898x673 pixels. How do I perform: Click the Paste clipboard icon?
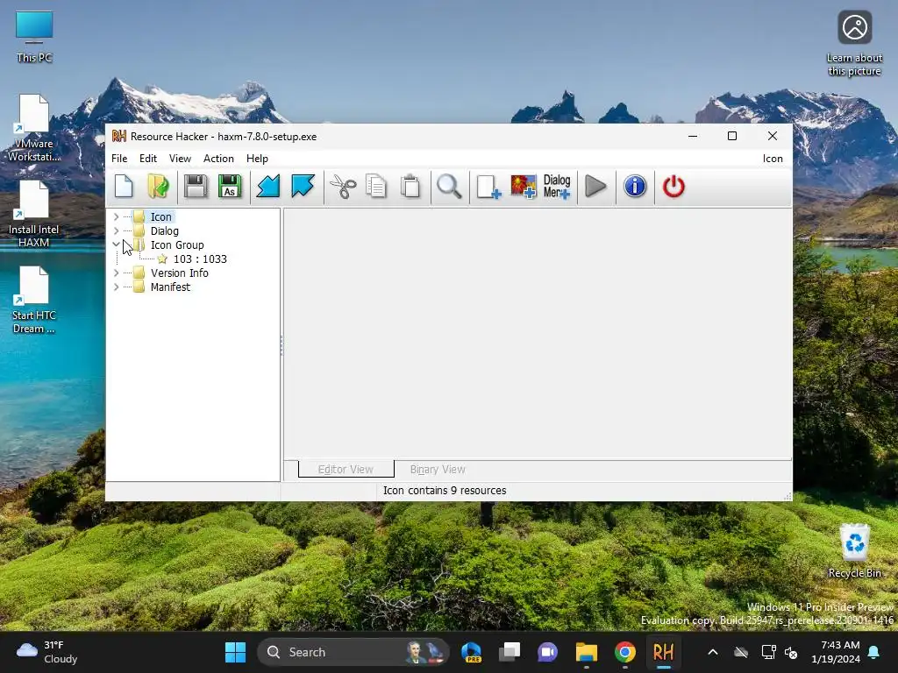tap(410, 187)
